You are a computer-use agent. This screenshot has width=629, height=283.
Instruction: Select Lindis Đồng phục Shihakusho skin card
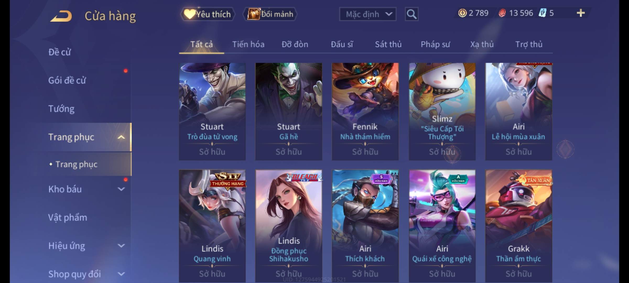[x=289, y=226]
